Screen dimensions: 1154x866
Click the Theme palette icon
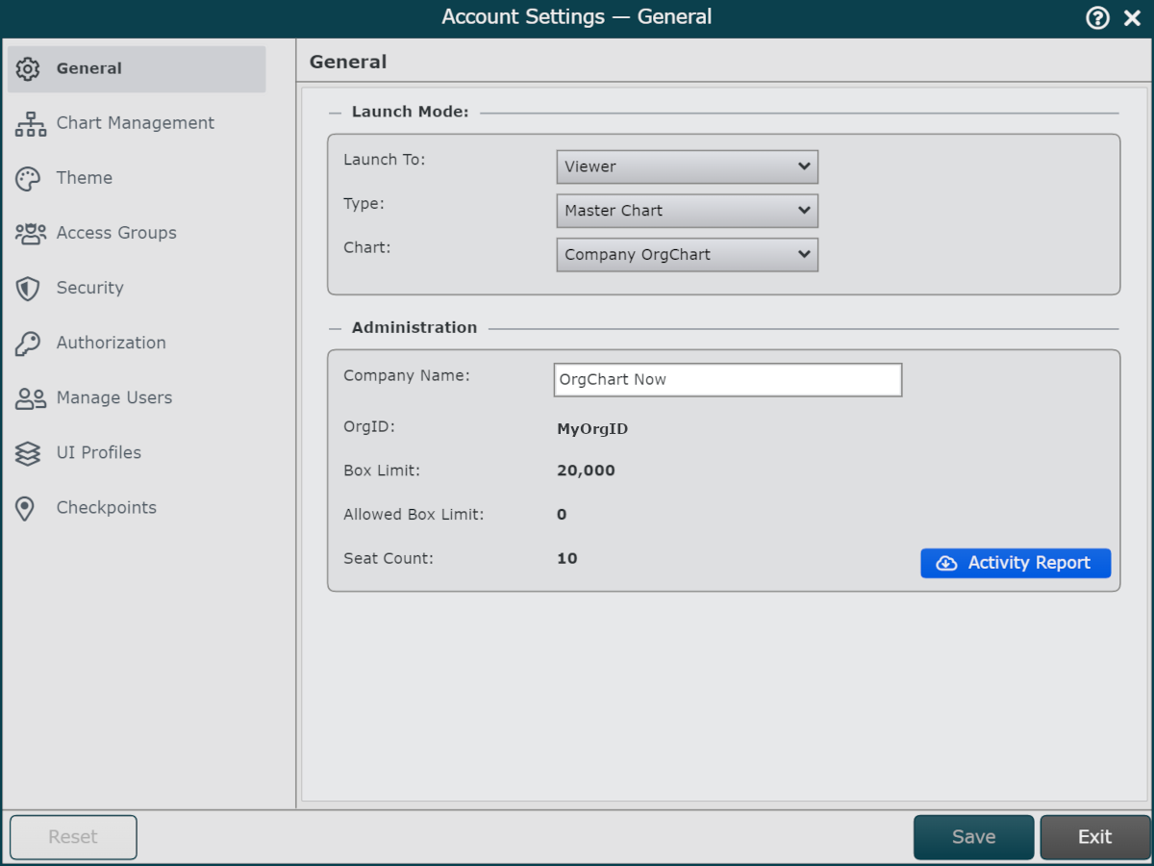[28, 179]
